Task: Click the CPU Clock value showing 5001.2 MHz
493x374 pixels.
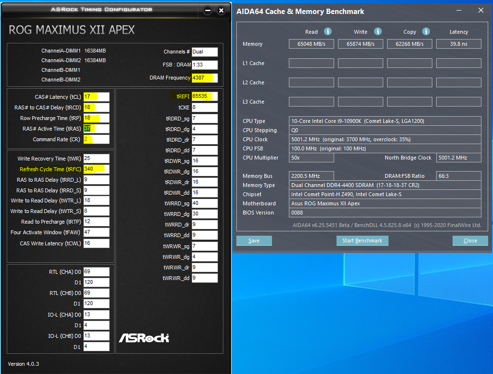Action: click(x=385, y=139)
